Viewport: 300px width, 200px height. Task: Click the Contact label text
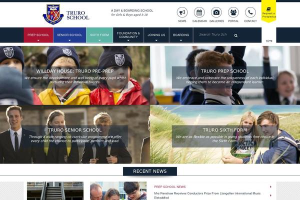(250, 21)
